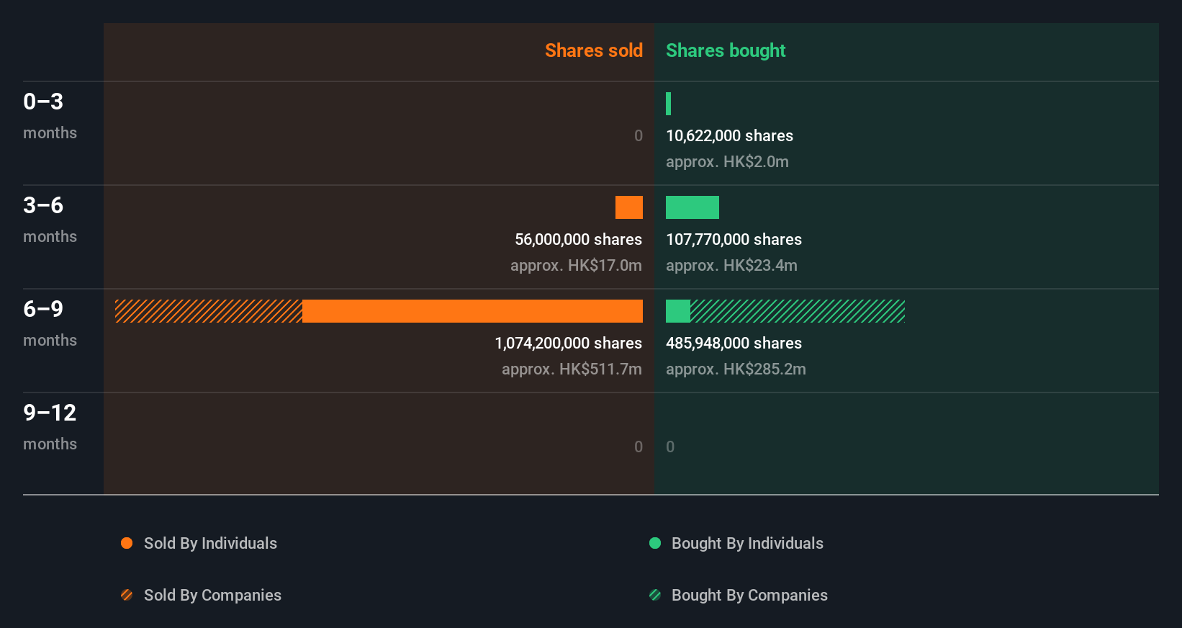Image resolution: width=1182 pixels, height=628 pixels.
Task: Select the Sold By Individuals legend label
Action: tap(210, 543)
